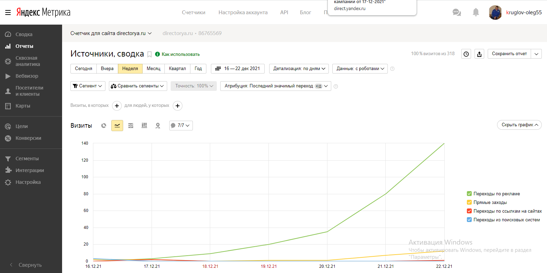Open the 7/7 series selector dropdown
Image resolution: width=547 pixels, height=273 pixels.
pyautogui.click(x=181, y=126)
